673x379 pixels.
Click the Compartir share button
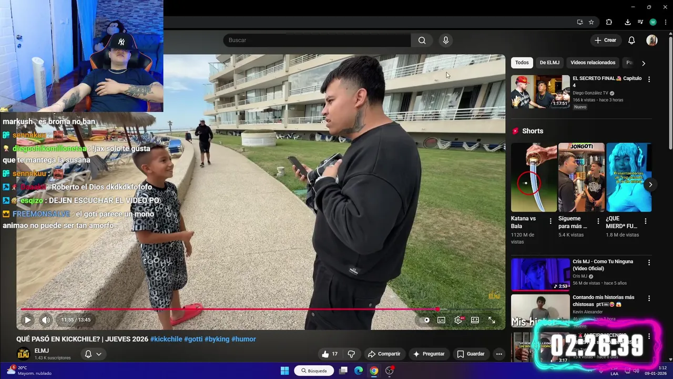point(384,354)
